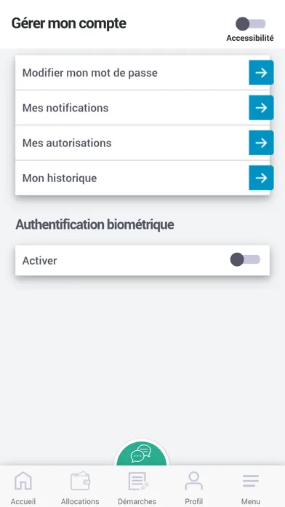
Task: Switch to the Démarches tab label
Action: click(137, 501)
